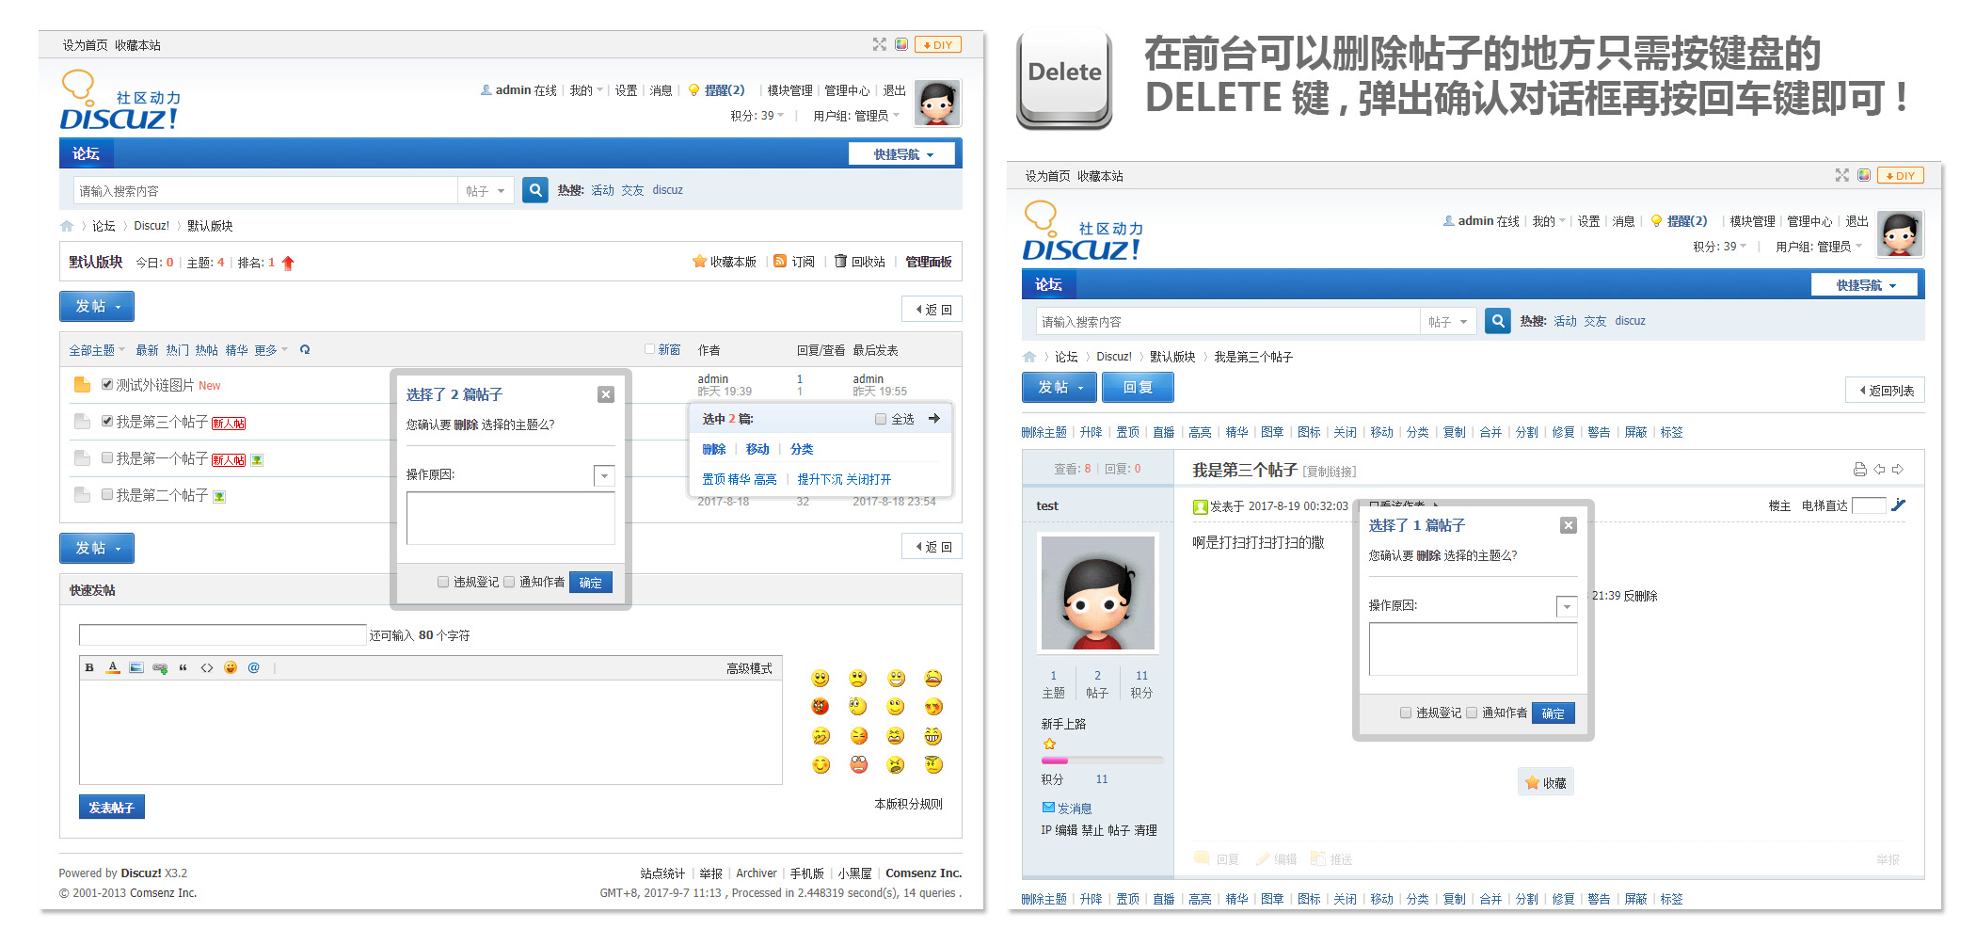Insert a quote block in the editor
1976x945 pixels.
tap(183, 668)
